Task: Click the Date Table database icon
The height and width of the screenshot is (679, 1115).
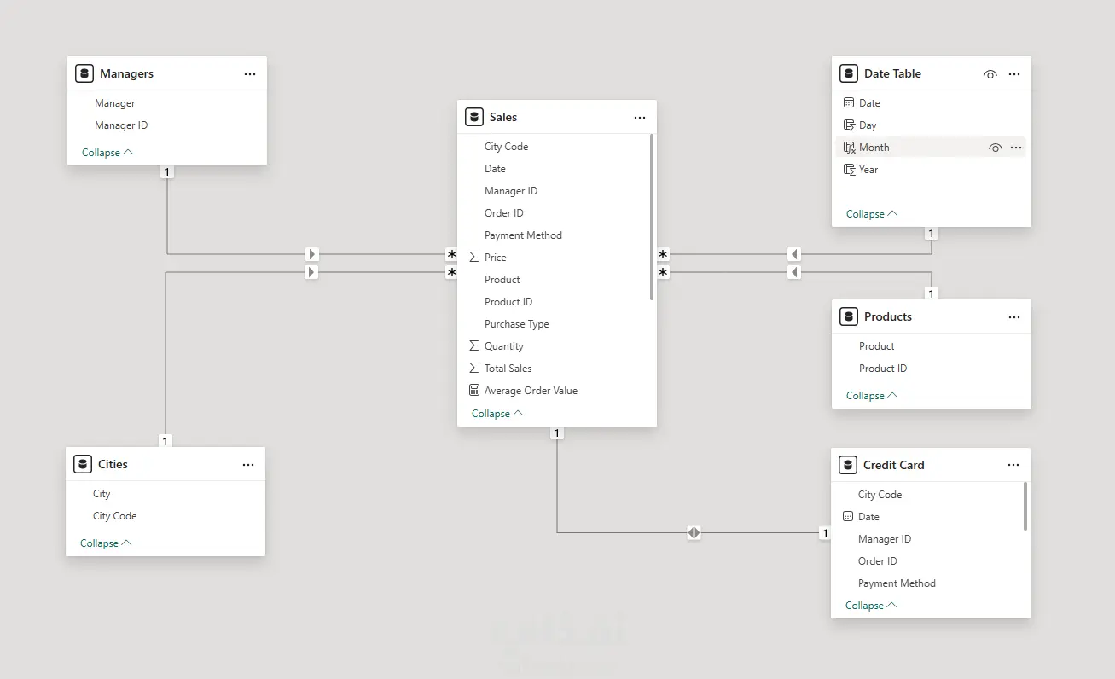Action: pyautogui.click(x=849, y=73)
